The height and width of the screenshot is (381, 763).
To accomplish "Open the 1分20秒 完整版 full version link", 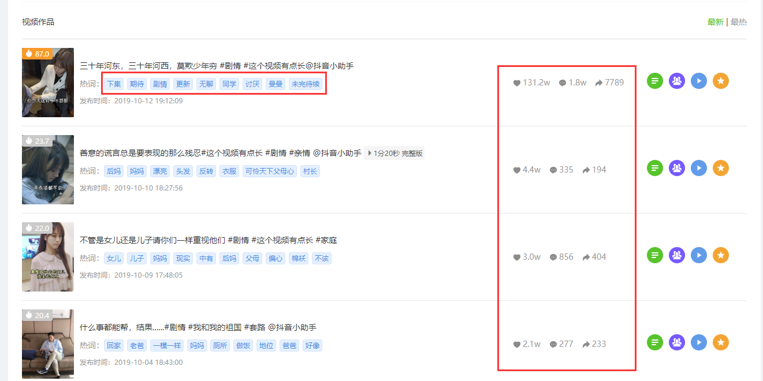I will tap(394, 154).
